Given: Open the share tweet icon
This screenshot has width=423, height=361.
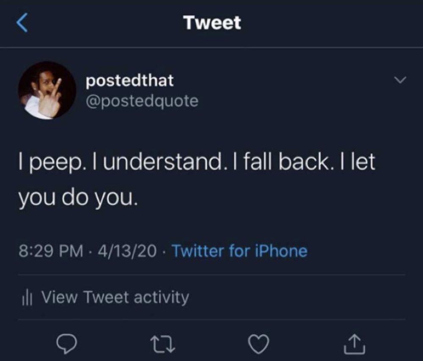Looking at the screenshot, I should pos(354,344).
